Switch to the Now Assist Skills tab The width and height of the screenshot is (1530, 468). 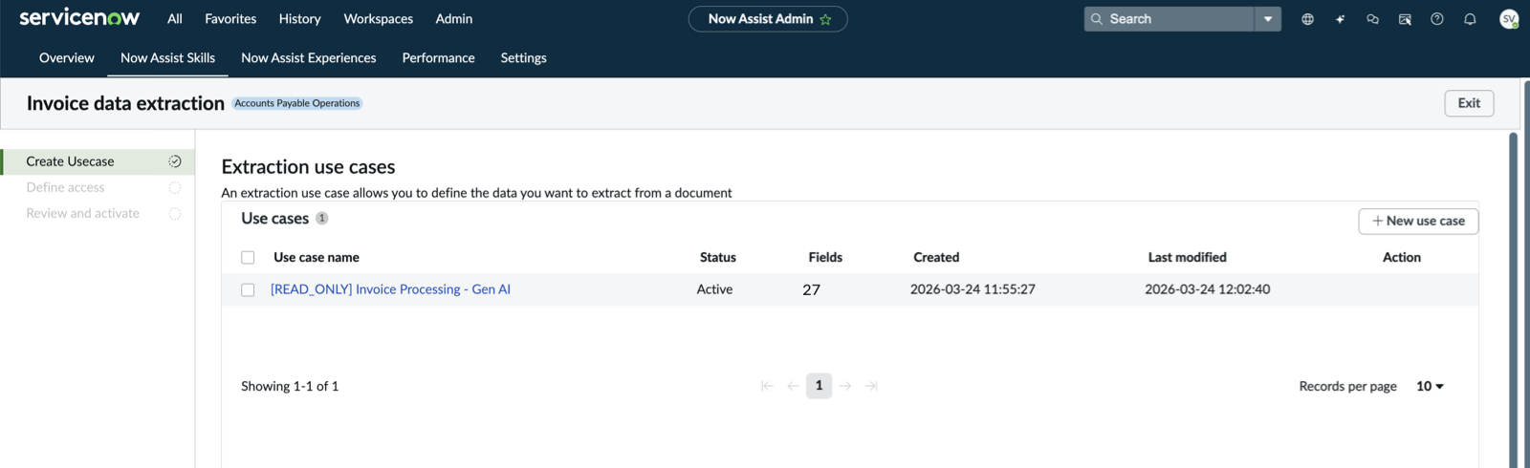[x=167, y=58]
